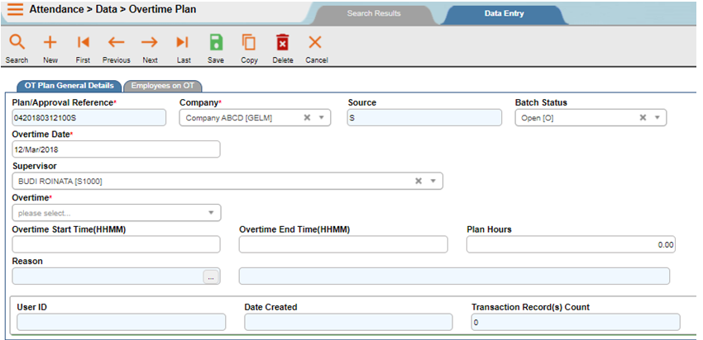Expand the Company dropdown arrow
The width and height of the screenshot is (703, 340).
point(322,118)
